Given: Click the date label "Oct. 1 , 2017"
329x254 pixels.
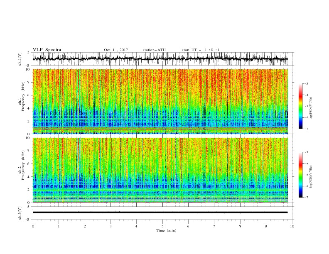Looking at the screenshot, I should click(116, 50).
